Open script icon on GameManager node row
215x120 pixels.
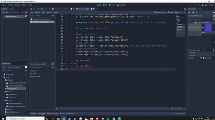tap(26, 16)
